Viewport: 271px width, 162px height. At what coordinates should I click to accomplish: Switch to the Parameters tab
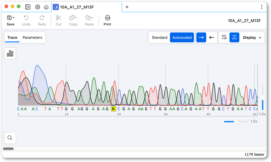32,37
